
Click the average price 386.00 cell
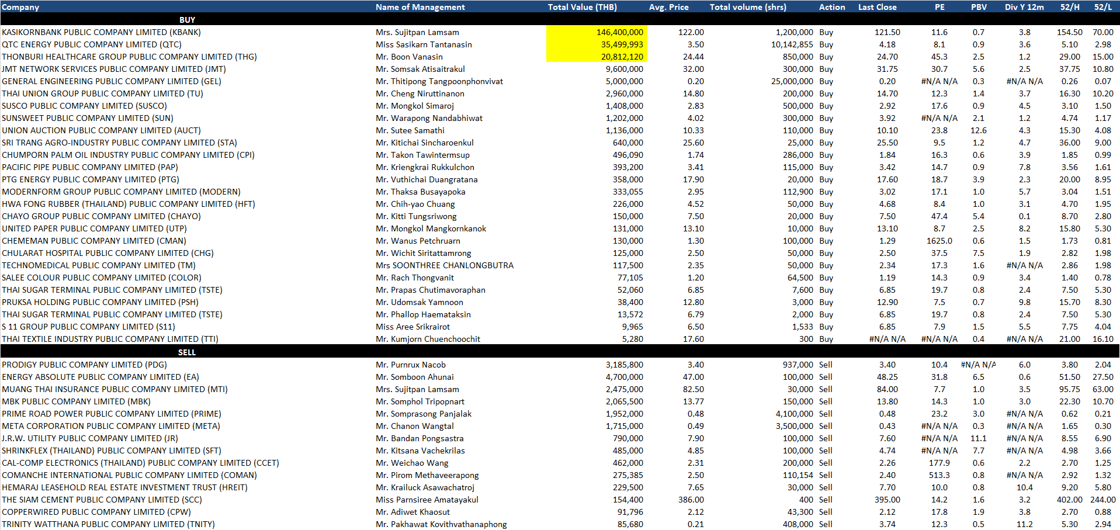coord(691,500)
